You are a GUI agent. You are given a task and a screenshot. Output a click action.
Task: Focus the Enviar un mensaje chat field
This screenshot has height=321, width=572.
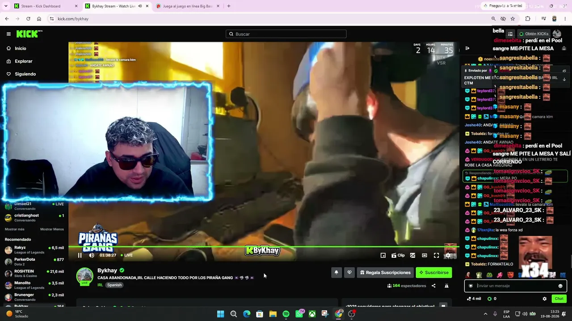516,286
